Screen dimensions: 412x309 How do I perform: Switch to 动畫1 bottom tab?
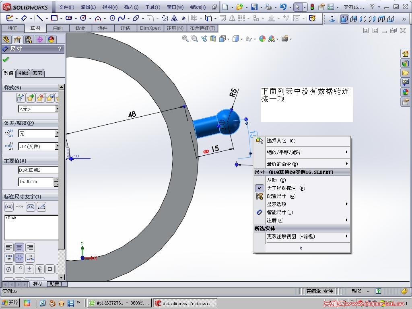point(56,284)
